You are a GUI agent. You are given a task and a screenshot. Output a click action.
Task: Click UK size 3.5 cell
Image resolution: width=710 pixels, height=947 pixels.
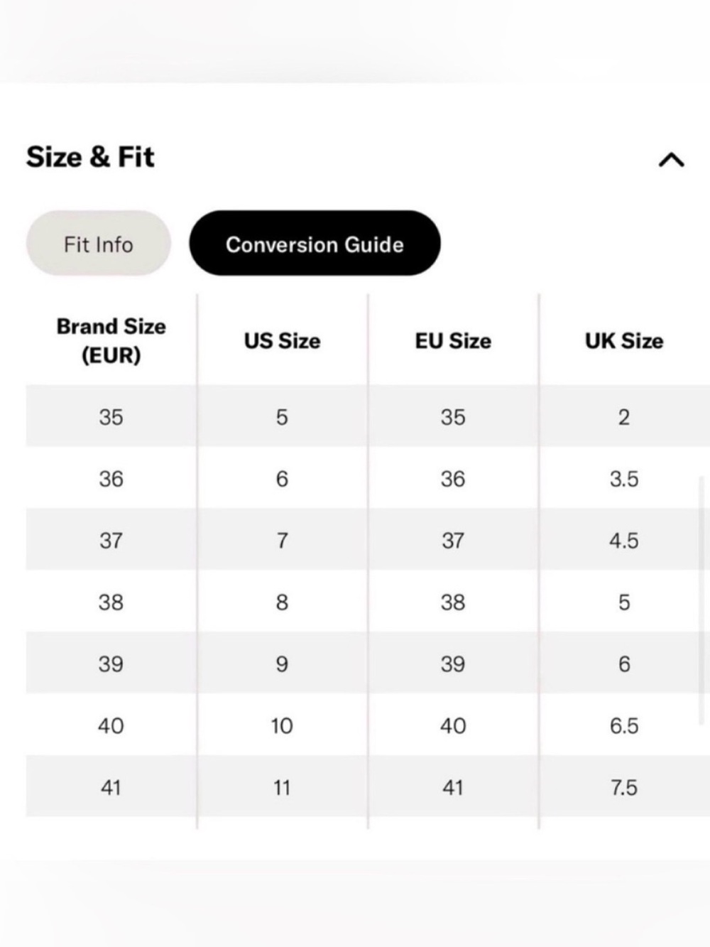(x=624, y=478)
